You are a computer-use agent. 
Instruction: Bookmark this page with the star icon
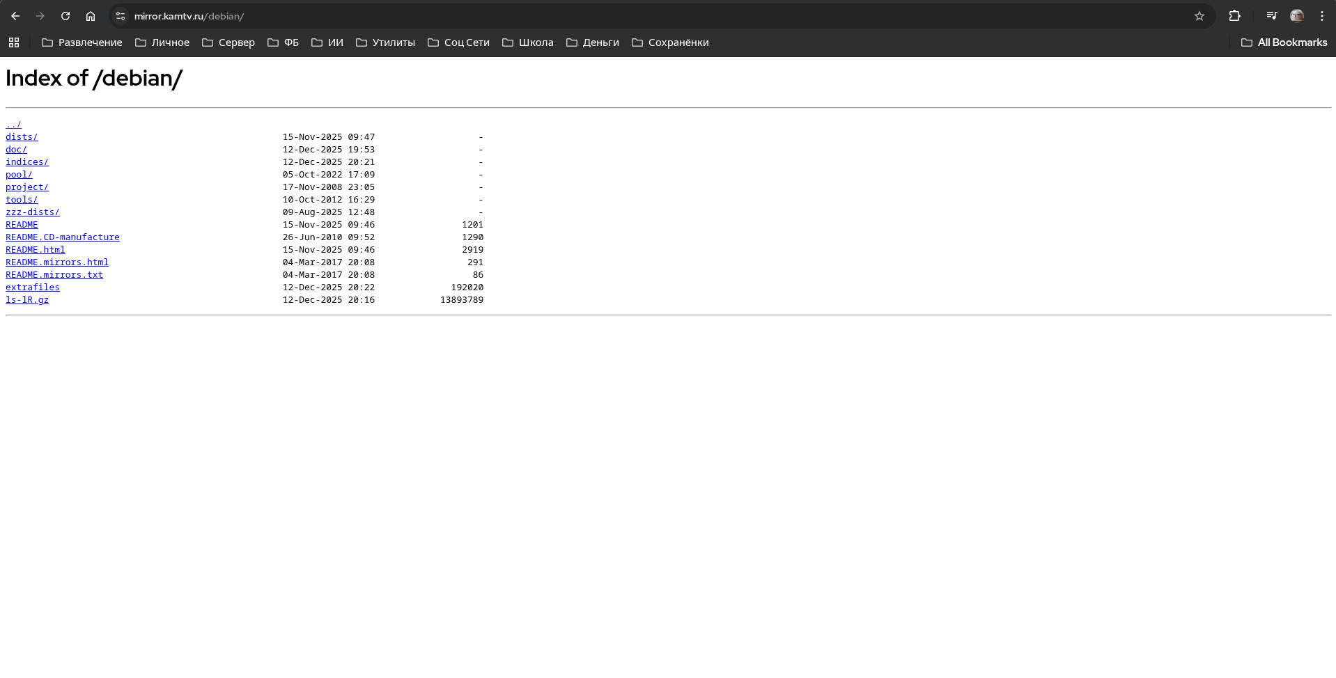click(1199, 16)
